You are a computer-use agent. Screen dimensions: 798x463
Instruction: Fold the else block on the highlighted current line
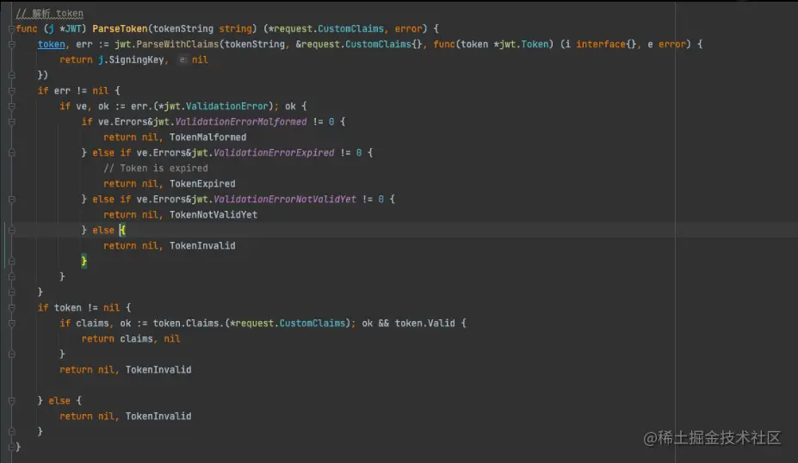click(x=11, y=231)
